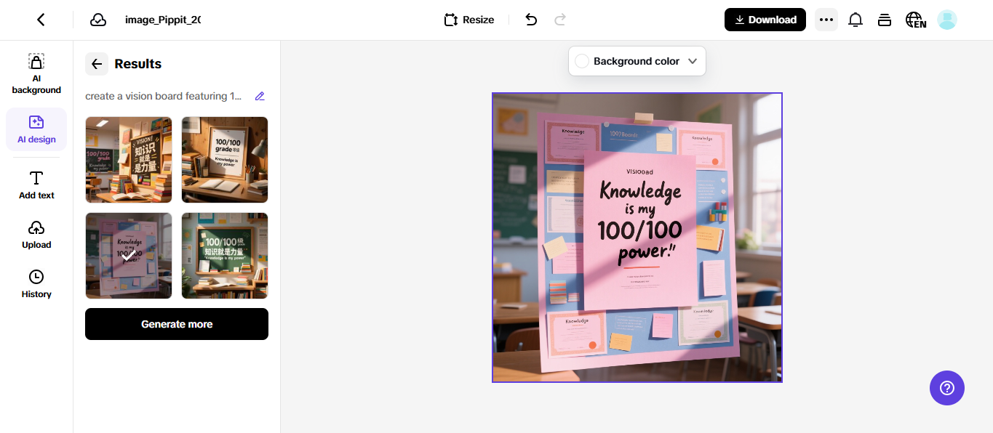Go back using the top-left arrow
The width and height of the screenshot is (993, 433).
(x=41, y=20)
